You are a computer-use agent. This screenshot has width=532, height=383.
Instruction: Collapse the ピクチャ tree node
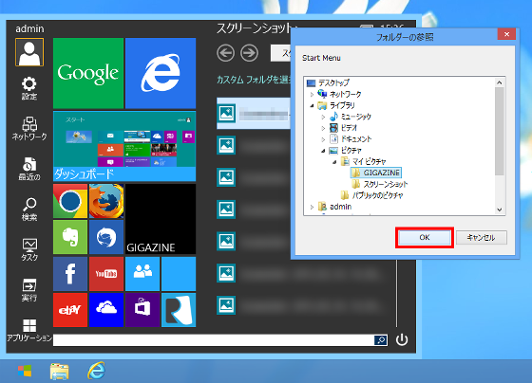pyautogui.click(x=323, y=151)
